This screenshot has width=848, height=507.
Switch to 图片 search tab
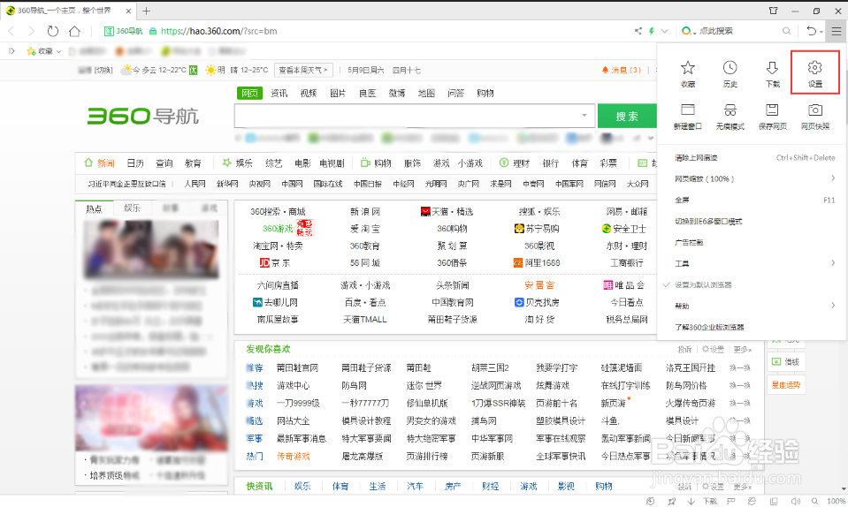click(x=338, y=93)
